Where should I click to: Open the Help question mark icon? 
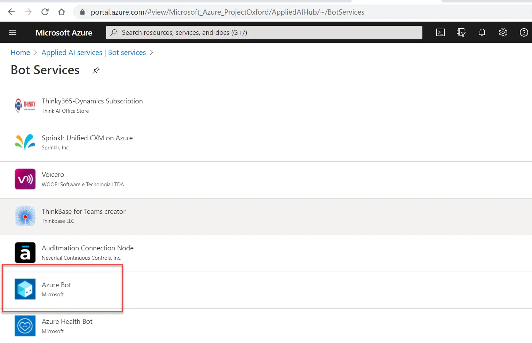[x=524, y=32]
